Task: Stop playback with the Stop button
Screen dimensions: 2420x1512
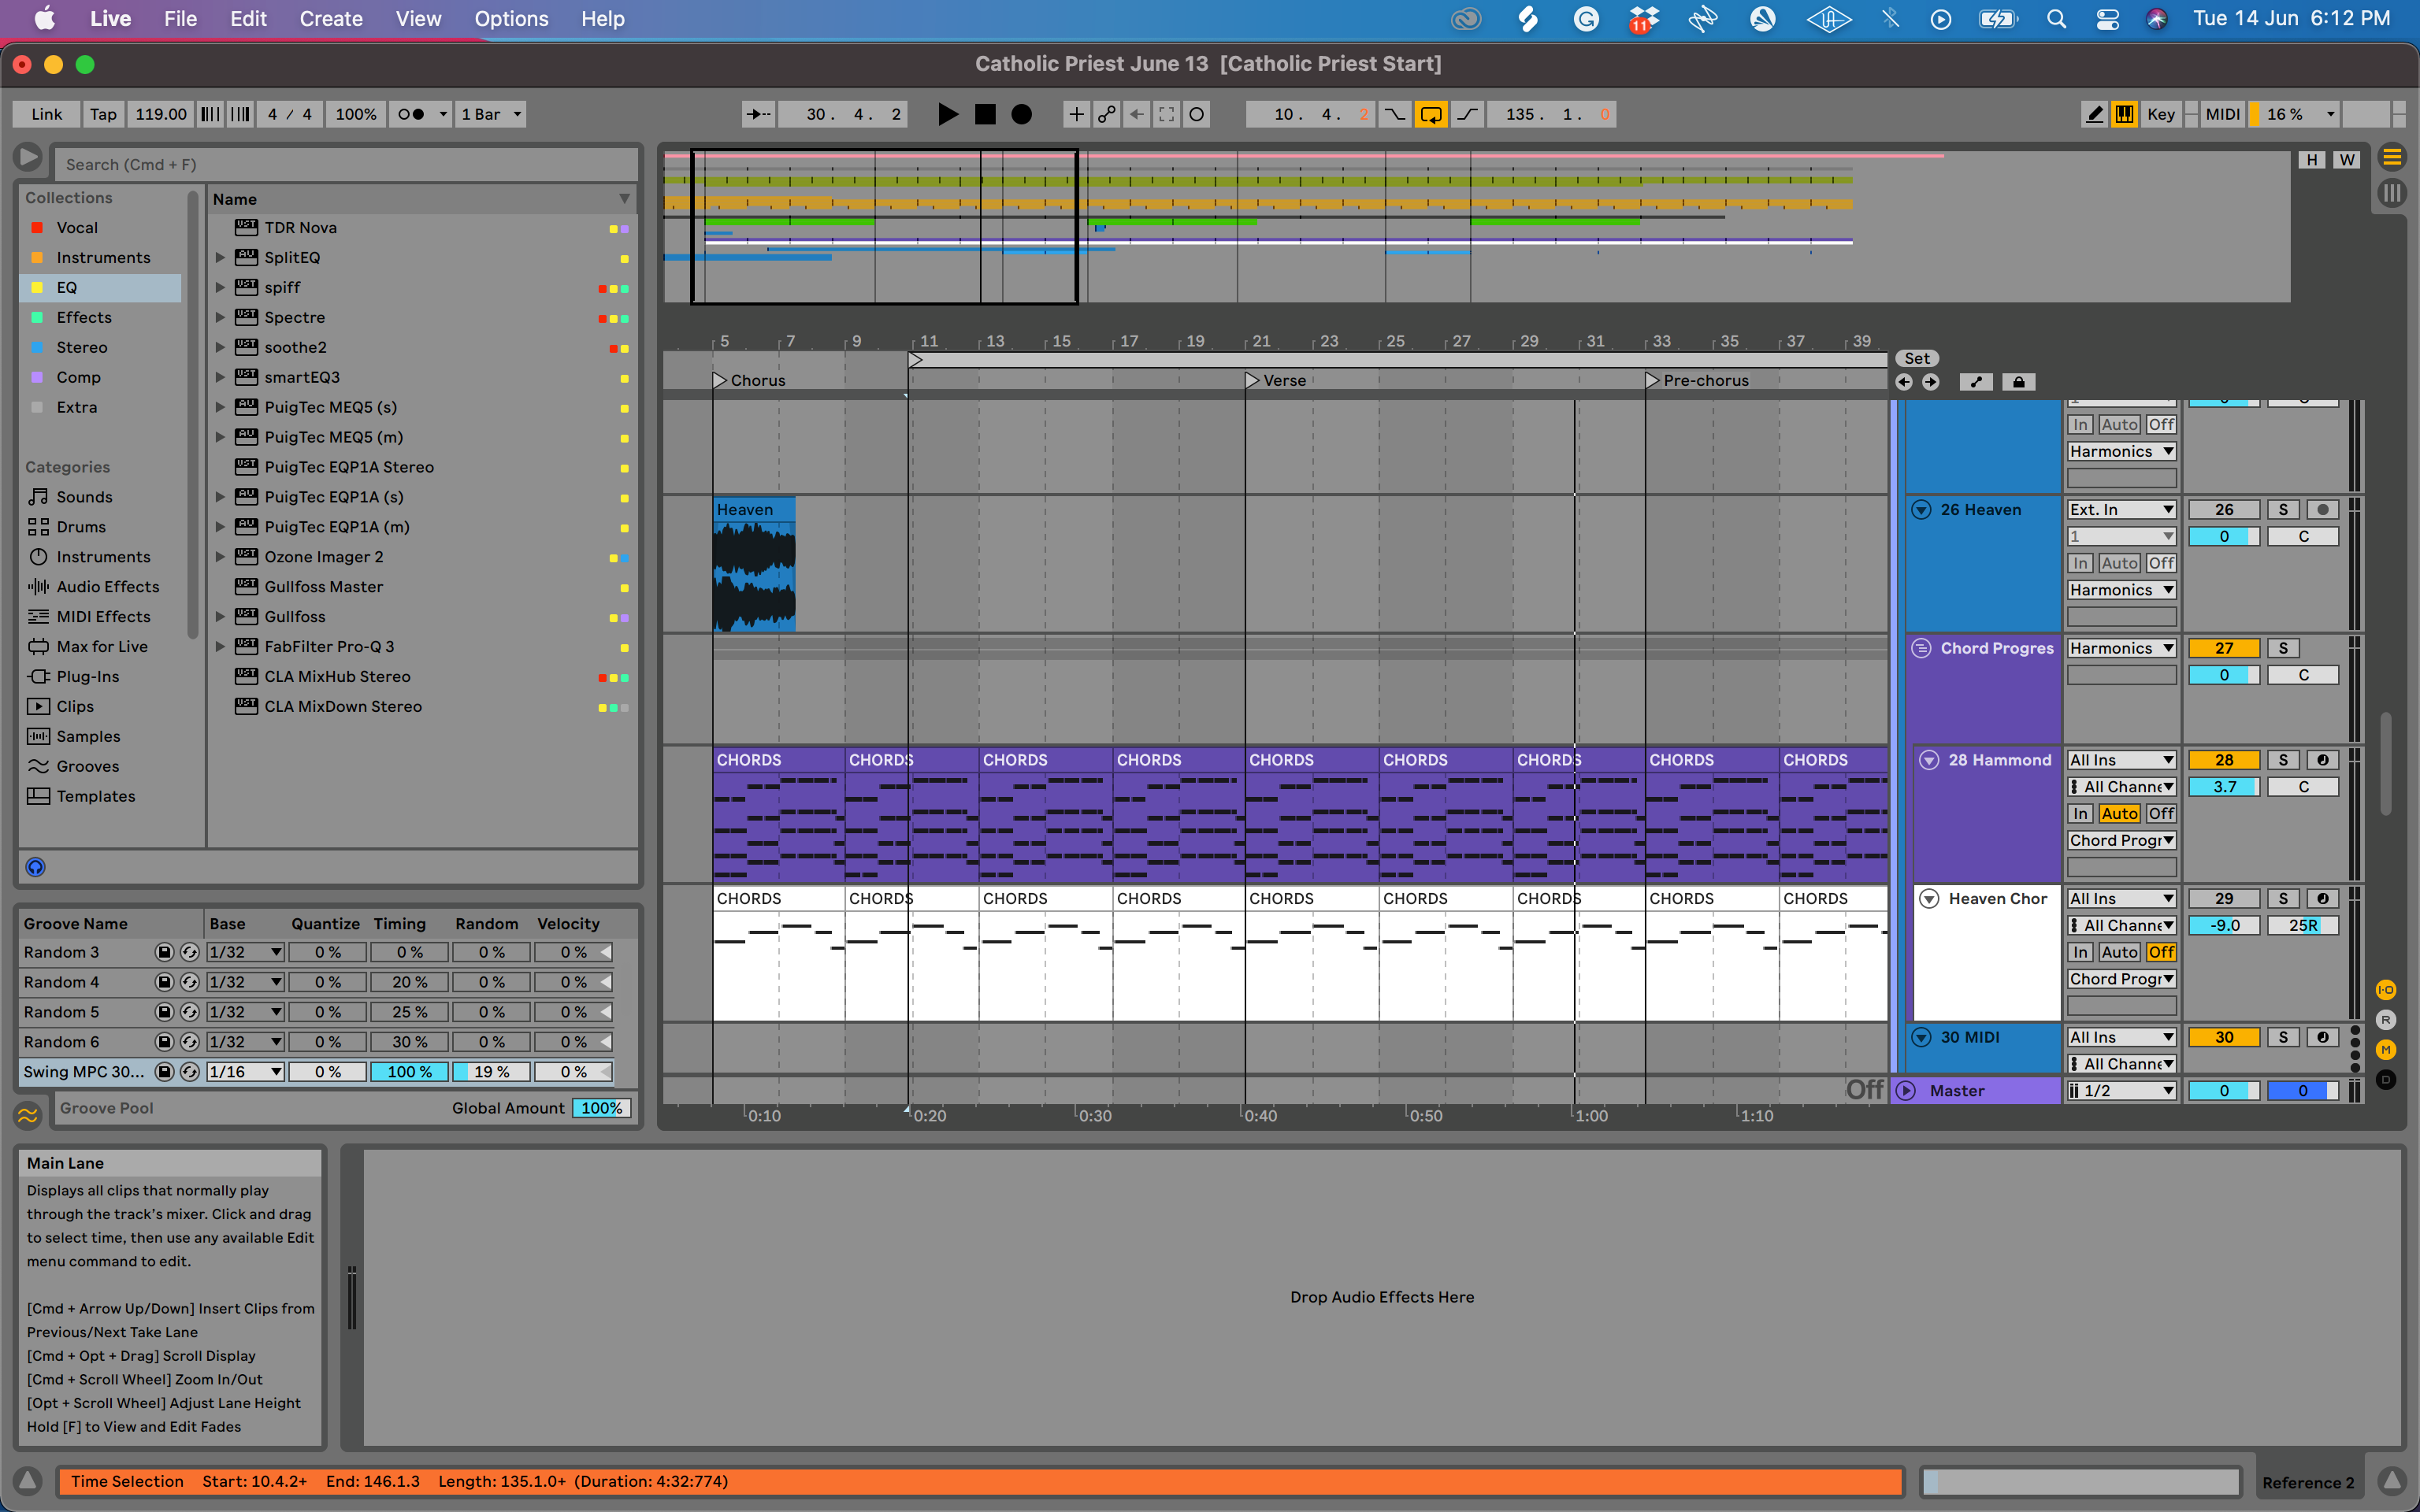Action: click(985, 114)
